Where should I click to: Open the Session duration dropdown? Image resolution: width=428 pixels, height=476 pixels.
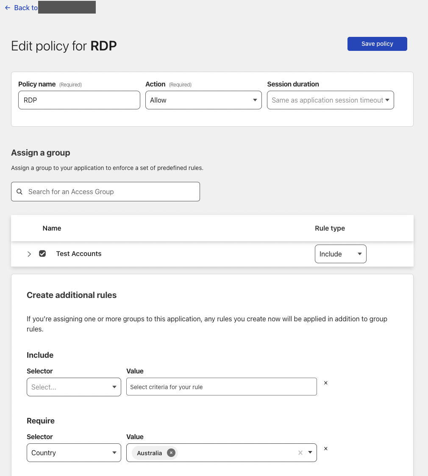pyautogui.click(x=330, y=100)
